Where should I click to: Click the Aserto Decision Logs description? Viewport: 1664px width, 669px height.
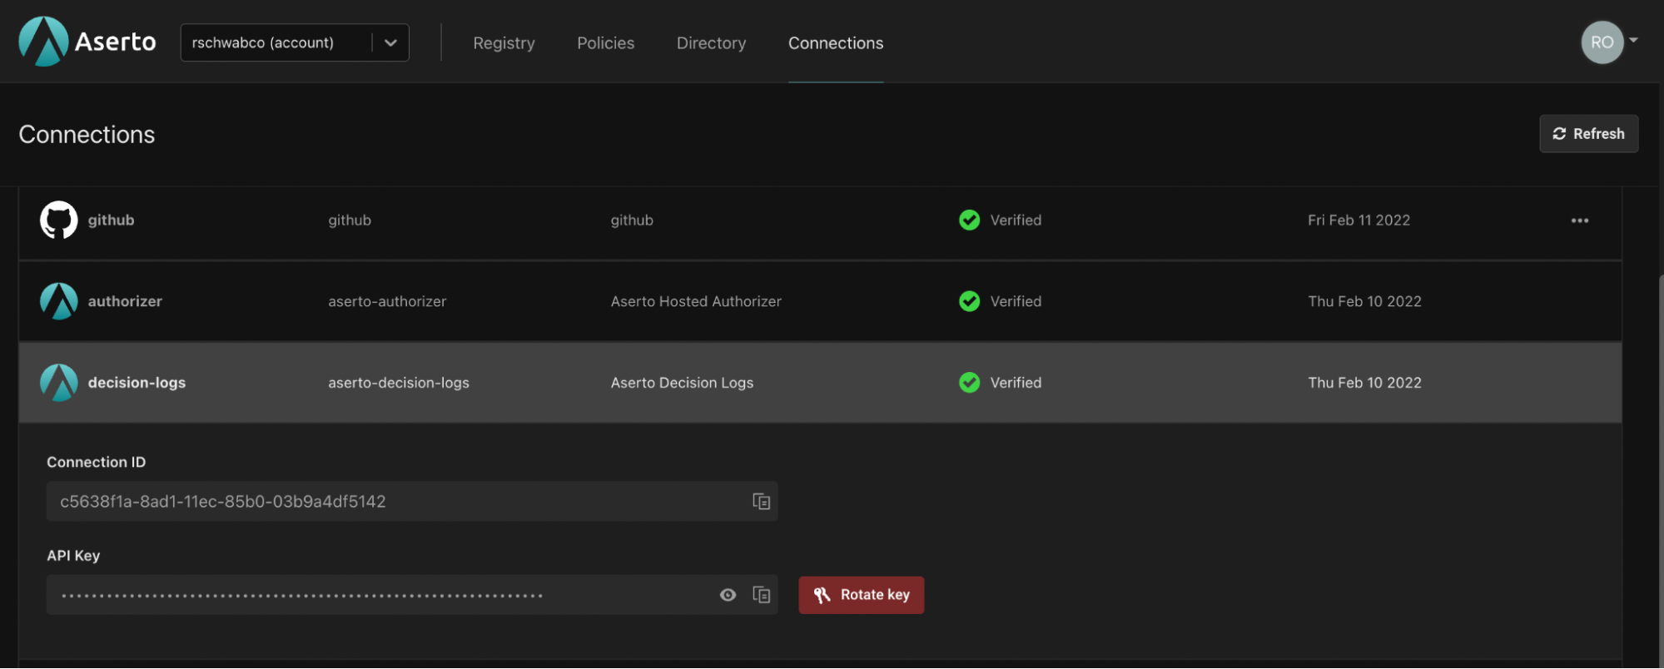pos(682,383)
